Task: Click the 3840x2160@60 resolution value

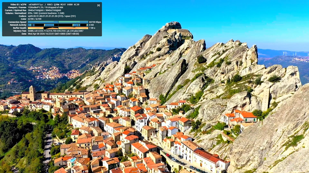Action: (x=44, y=10)
